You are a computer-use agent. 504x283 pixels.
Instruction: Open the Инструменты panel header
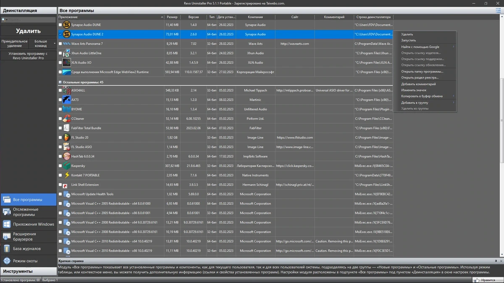click(28, 271)
